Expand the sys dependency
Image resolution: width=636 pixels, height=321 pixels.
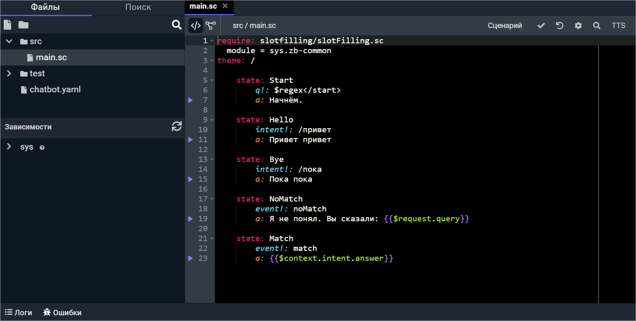coord(9,147)
